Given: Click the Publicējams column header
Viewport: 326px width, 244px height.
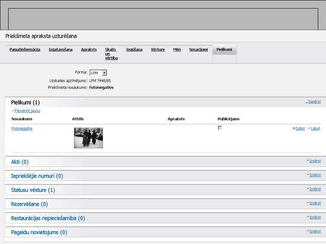Looking at the screenshot, I should pos(229,119).
